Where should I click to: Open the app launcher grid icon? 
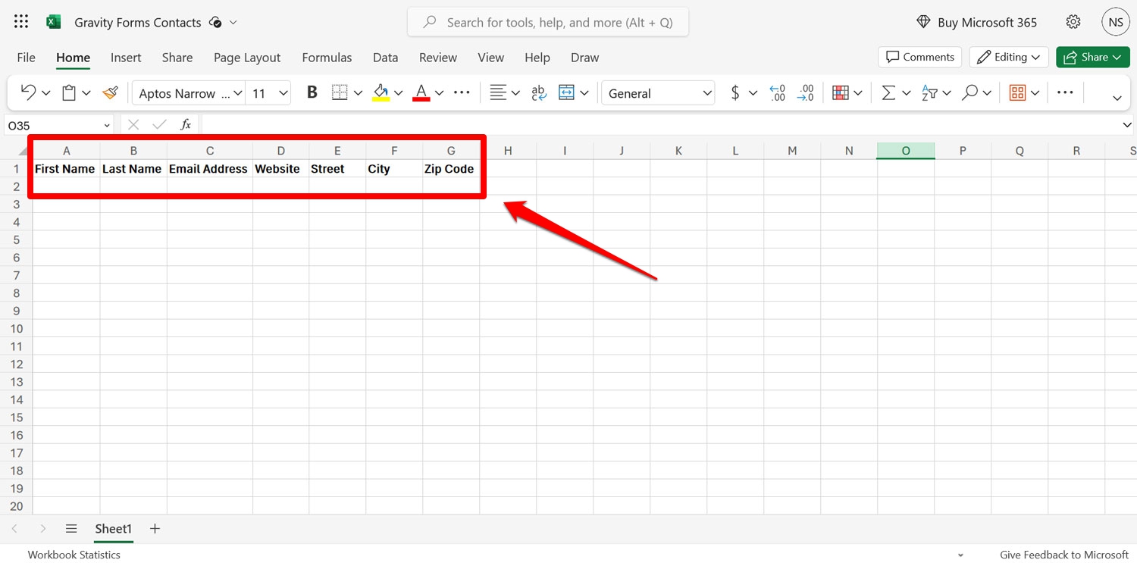21,22
